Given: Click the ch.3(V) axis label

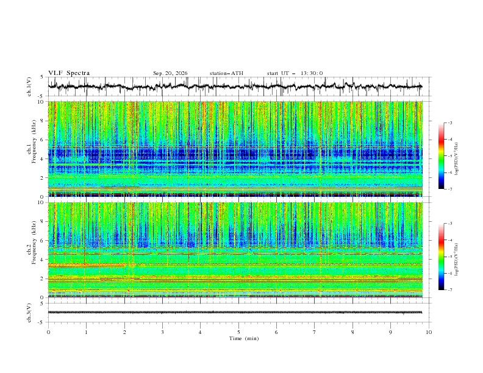Looking at the screenshot, I should 29,313.
